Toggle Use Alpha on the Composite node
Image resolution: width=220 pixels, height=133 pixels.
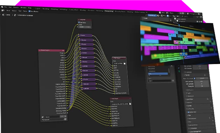(79, 22)
